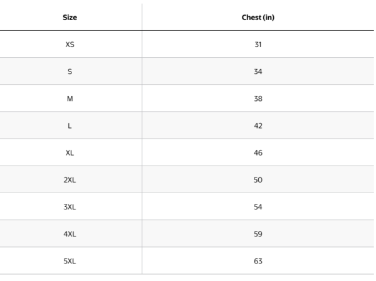Screen dimensions: 376x281
Task: Select the 2XL size cell
Action: click(x=70, y=179)
